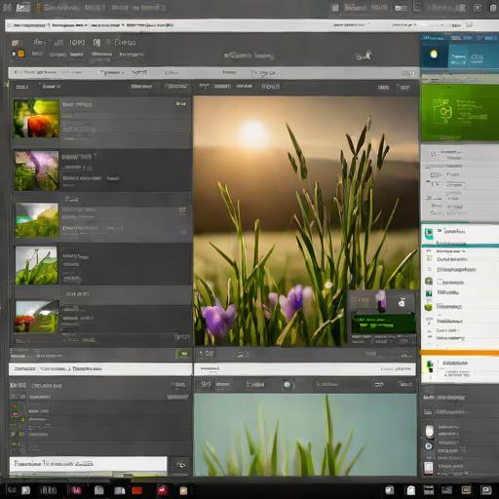The width and height of the screenshot is (499, 499).
Task: Click the yellow circle icon in blue panel
Action: point(434,55)
